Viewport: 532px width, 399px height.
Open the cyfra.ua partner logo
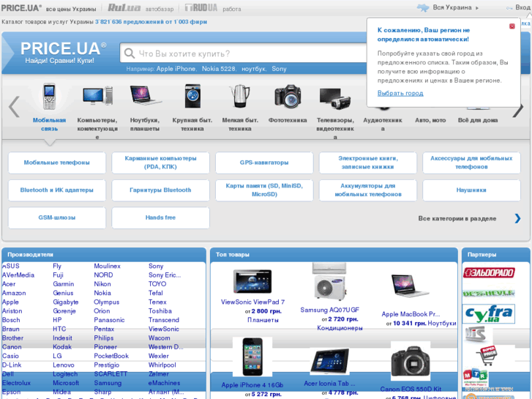tap(489, 314)
